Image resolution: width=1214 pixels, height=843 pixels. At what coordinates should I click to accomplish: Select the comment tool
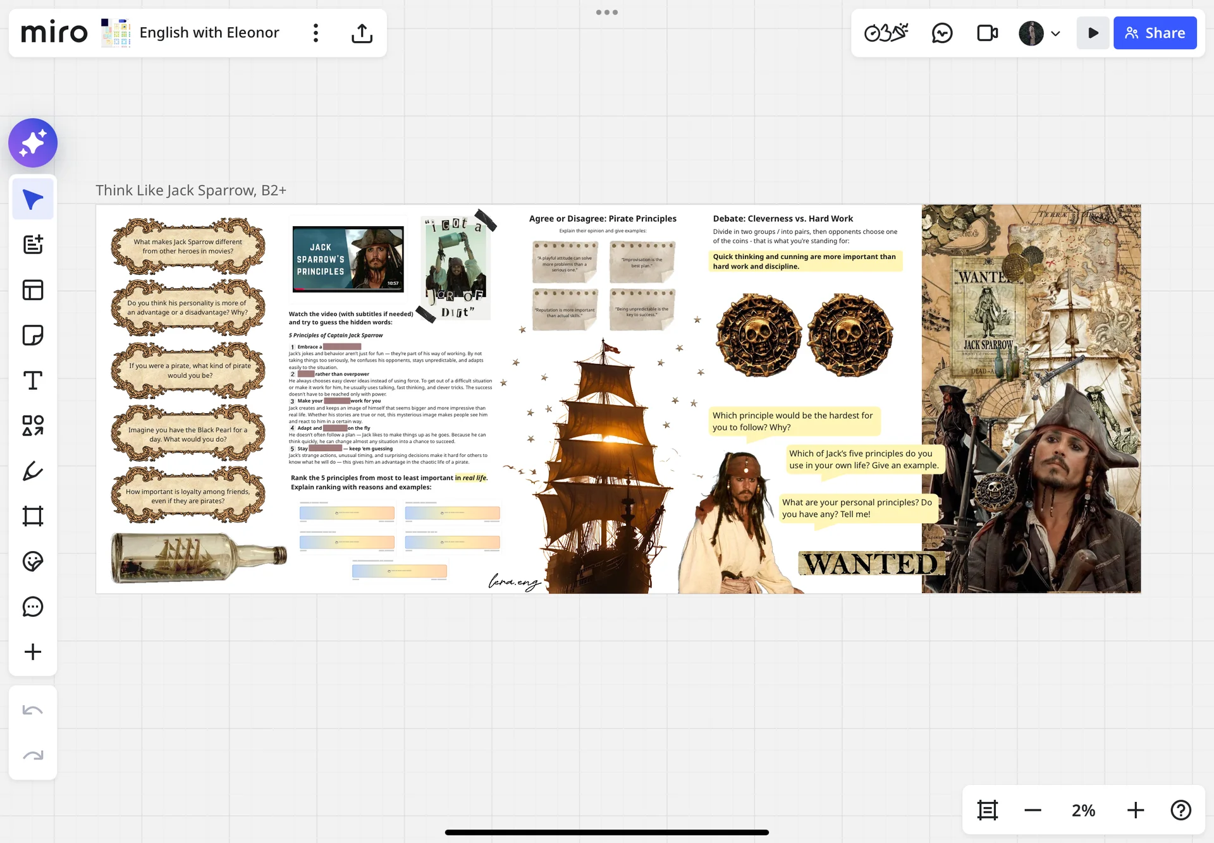coord(33,607)
